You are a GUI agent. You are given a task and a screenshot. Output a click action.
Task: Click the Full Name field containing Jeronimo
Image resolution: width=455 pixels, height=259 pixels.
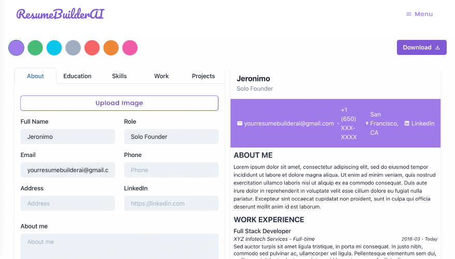click(68, 136)
